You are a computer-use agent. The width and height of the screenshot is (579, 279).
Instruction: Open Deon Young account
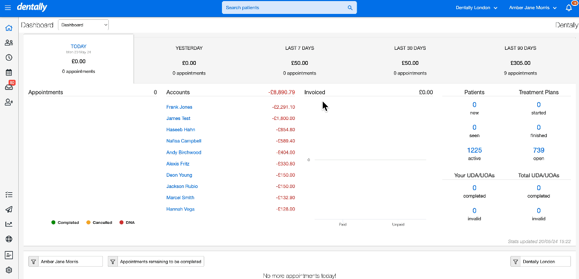click(x=179, y=175)
